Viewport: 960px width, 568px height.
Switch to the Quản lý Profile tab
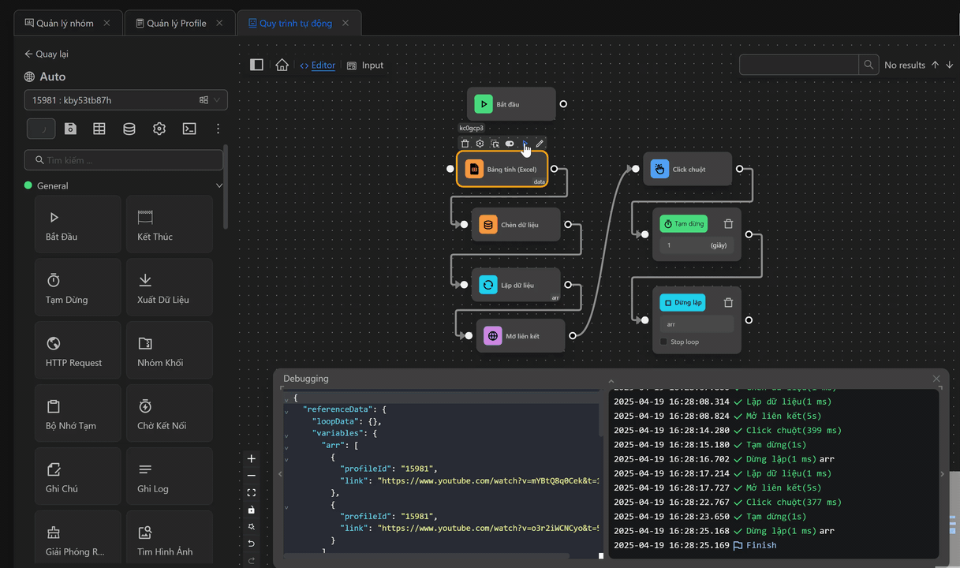[176, 24]
